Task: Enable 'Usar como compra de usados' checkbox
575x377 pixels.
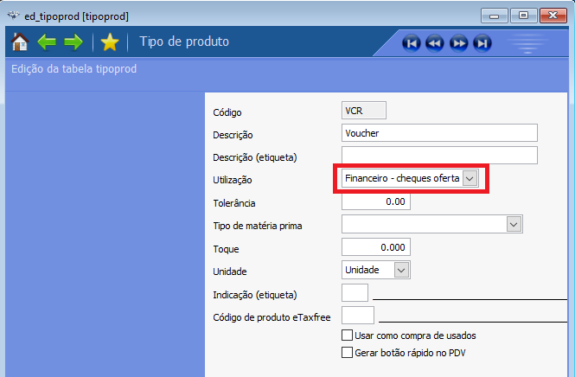Action: point(348,335)
